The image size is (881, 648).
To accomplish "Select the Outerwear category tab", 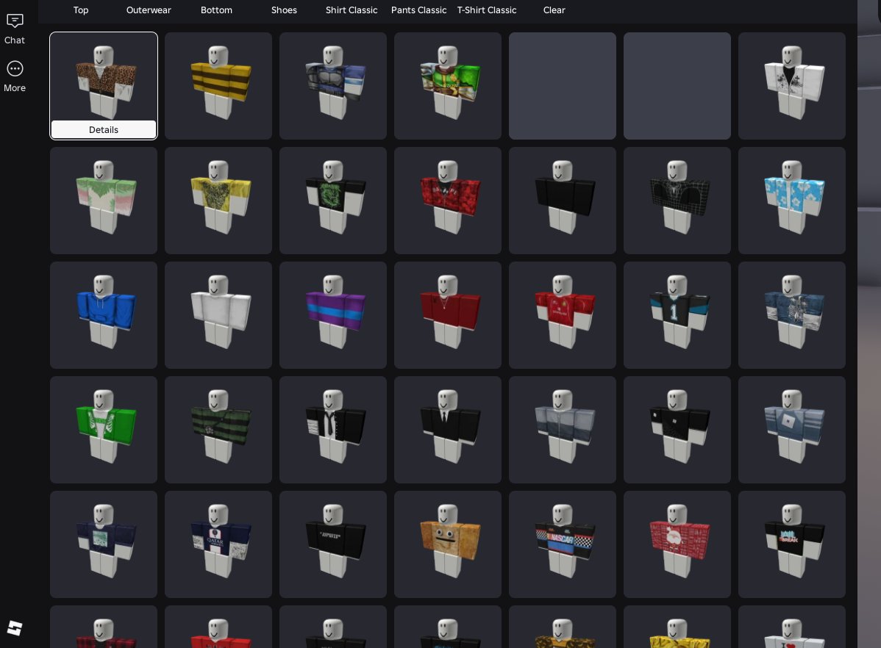I will [x=149, y=10].
